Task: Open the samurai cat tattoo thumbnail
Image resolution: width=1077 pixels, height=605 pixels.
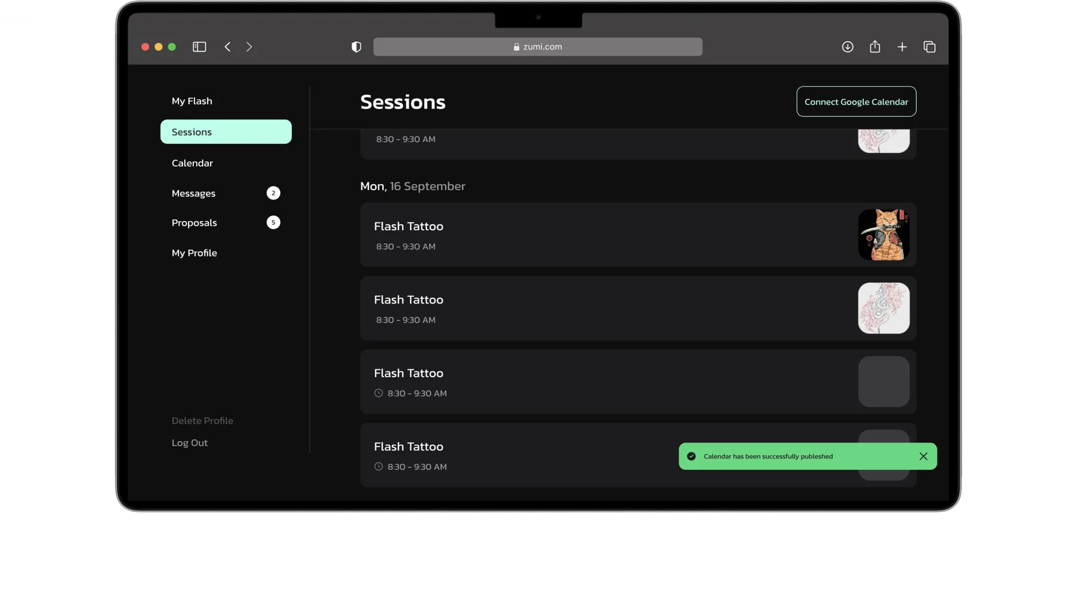Action: coord(884,235)
